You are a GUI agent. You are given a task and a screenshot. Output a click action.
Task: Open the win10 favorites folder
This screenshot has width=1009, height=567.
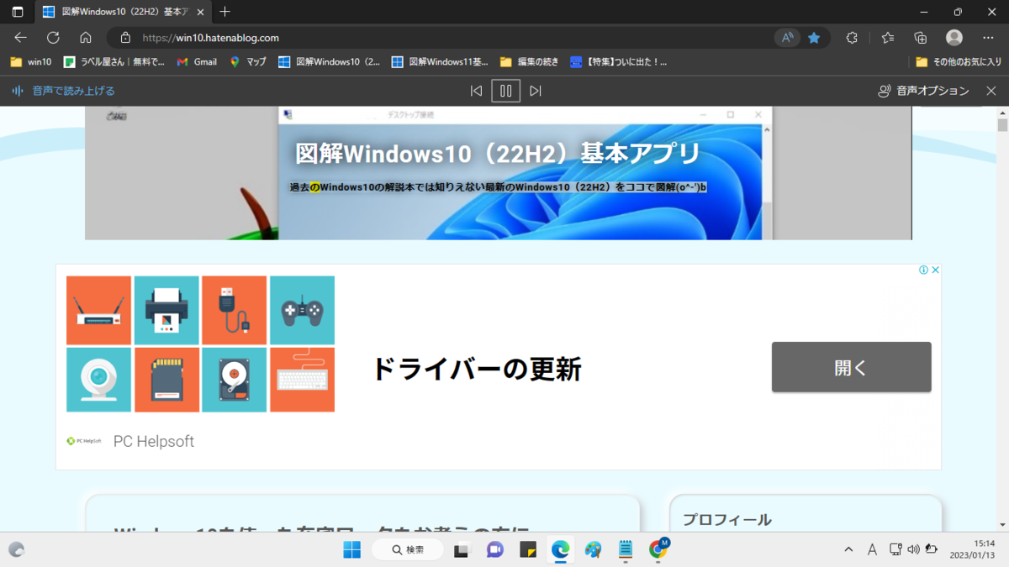pos(31,61)
